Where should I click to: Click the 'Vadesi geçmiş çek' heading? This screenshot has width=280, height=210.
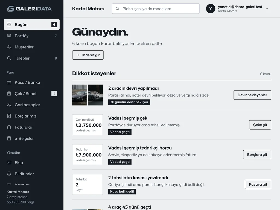pos(128,118)
